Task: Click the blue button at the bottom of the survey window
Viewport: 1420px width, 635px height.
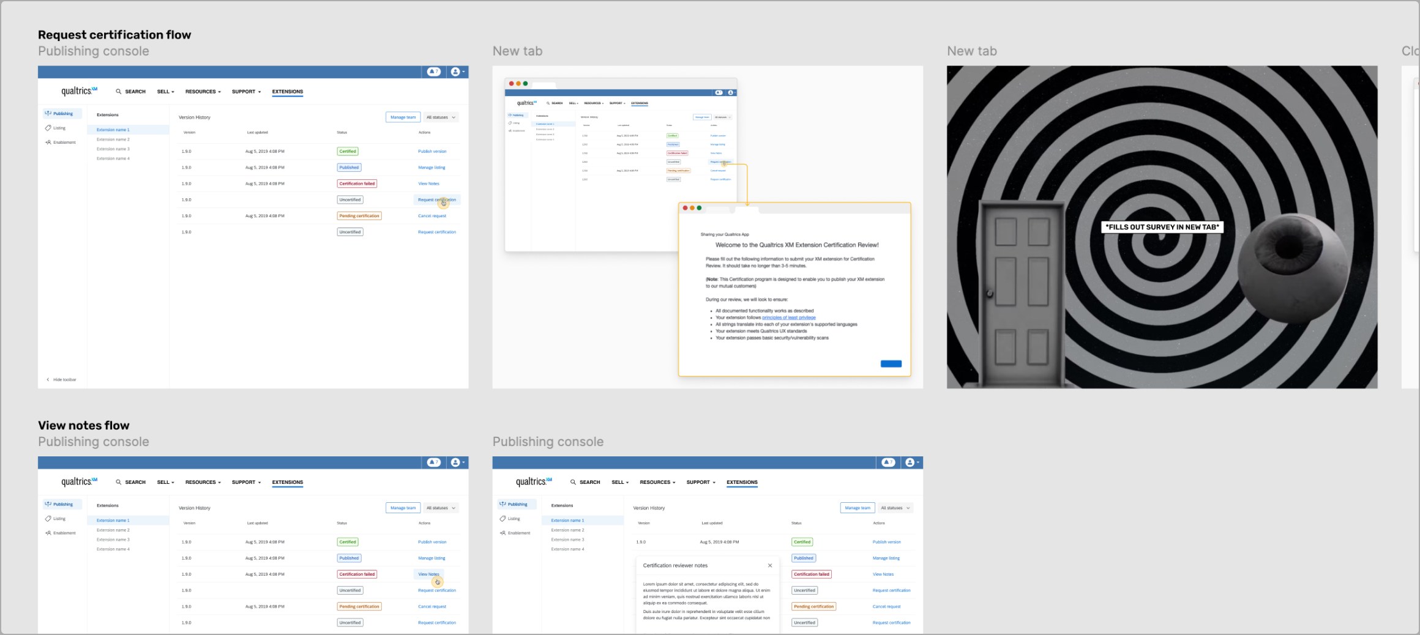Action: pyautogui.click(x=891, y=364)
